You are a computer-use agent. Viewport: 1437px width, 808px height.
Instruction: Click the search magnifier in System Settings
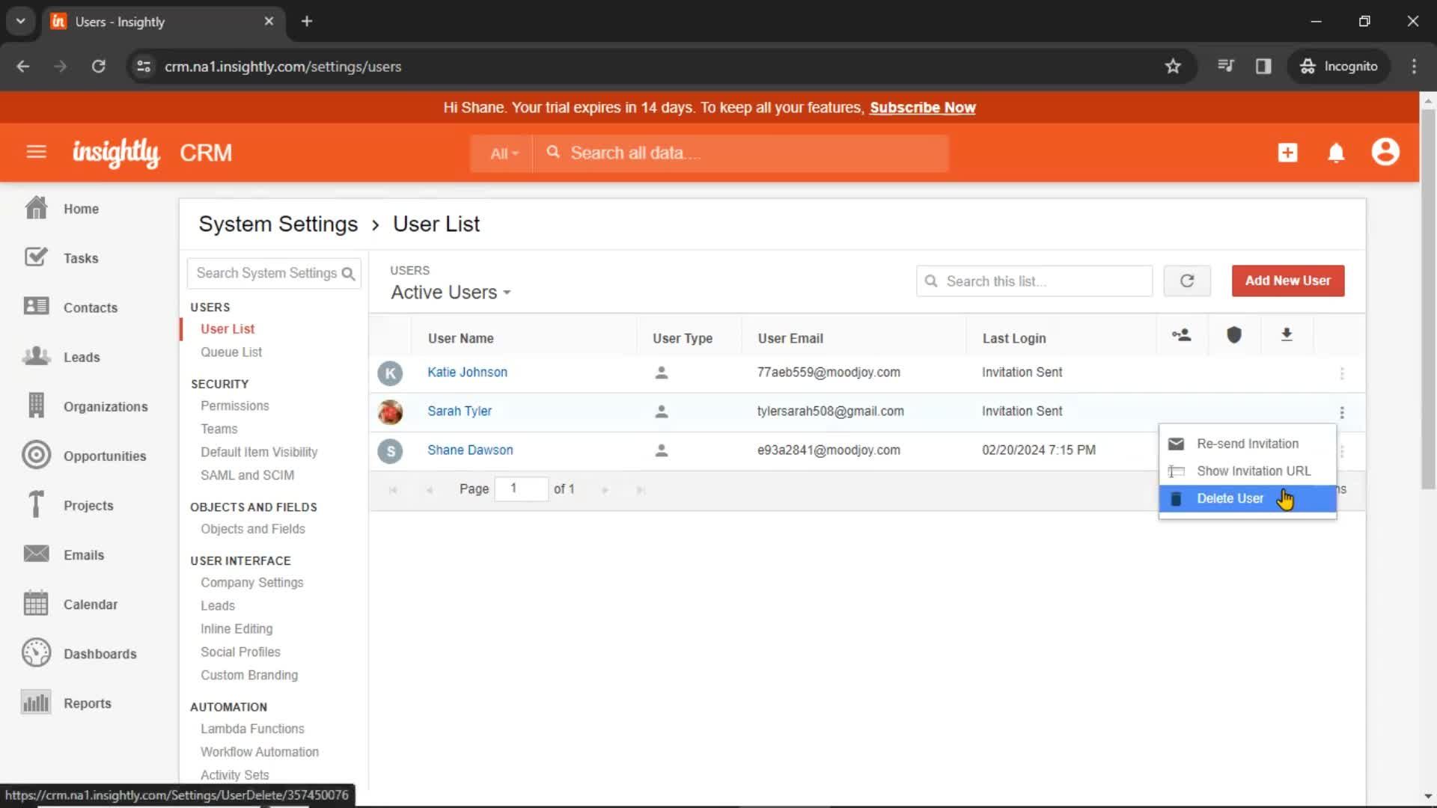348,274
